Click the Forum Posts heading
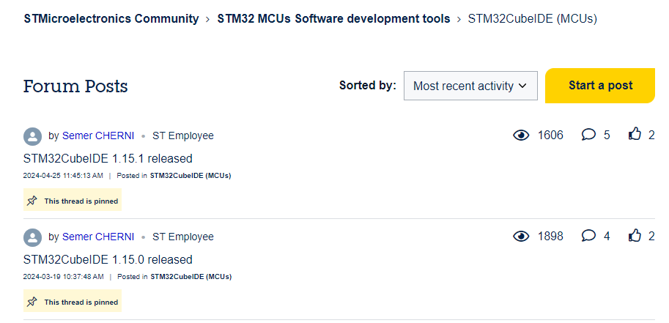Image resolution: width=669 pixels, height=323 pixels. pos(75,86)
